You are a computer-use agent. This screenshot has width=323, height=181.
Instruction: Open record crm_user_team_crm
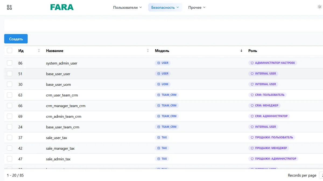pos(62,95)
